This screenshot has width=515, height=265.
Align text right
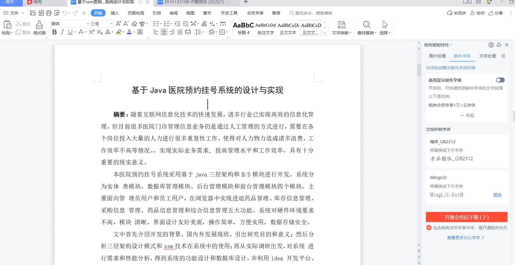(172, 32)
